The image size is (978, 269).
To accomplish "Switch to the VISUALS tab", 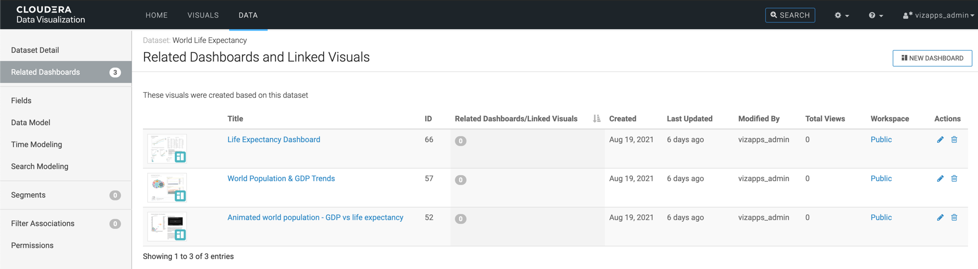I will [x=203, y=15].
